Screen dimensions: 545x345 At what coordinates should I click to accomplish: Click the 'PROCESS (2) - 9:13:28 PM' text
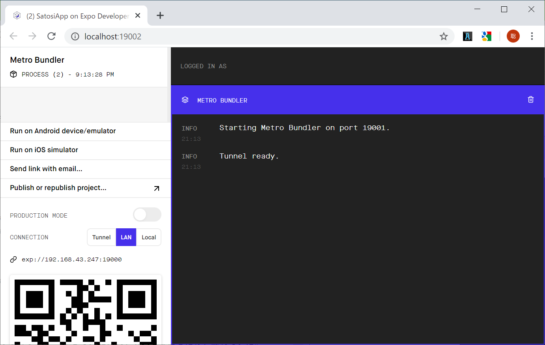[68, 75]
